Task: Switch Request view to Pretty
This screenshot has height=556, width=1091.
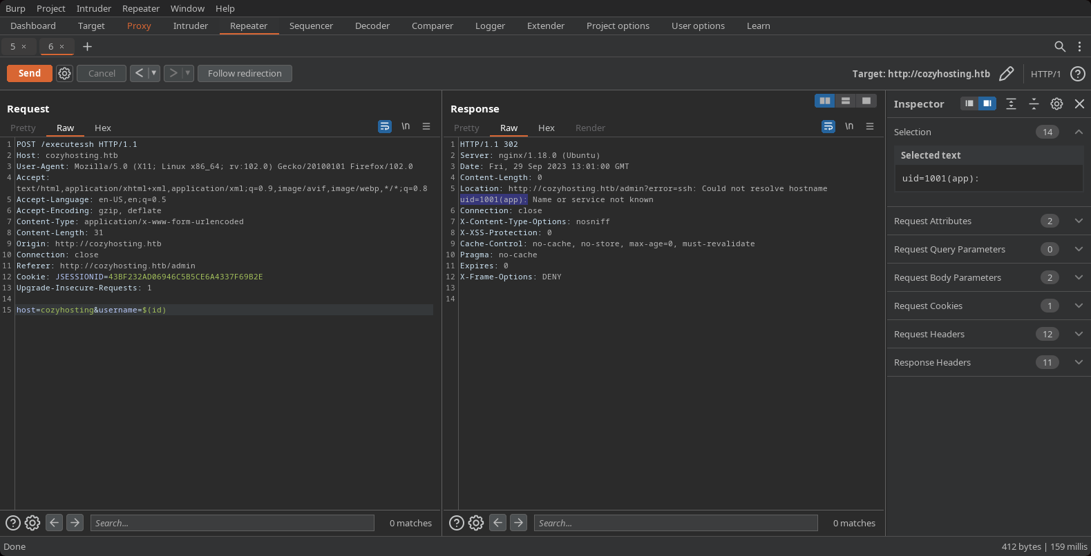Action: (23, 128)
